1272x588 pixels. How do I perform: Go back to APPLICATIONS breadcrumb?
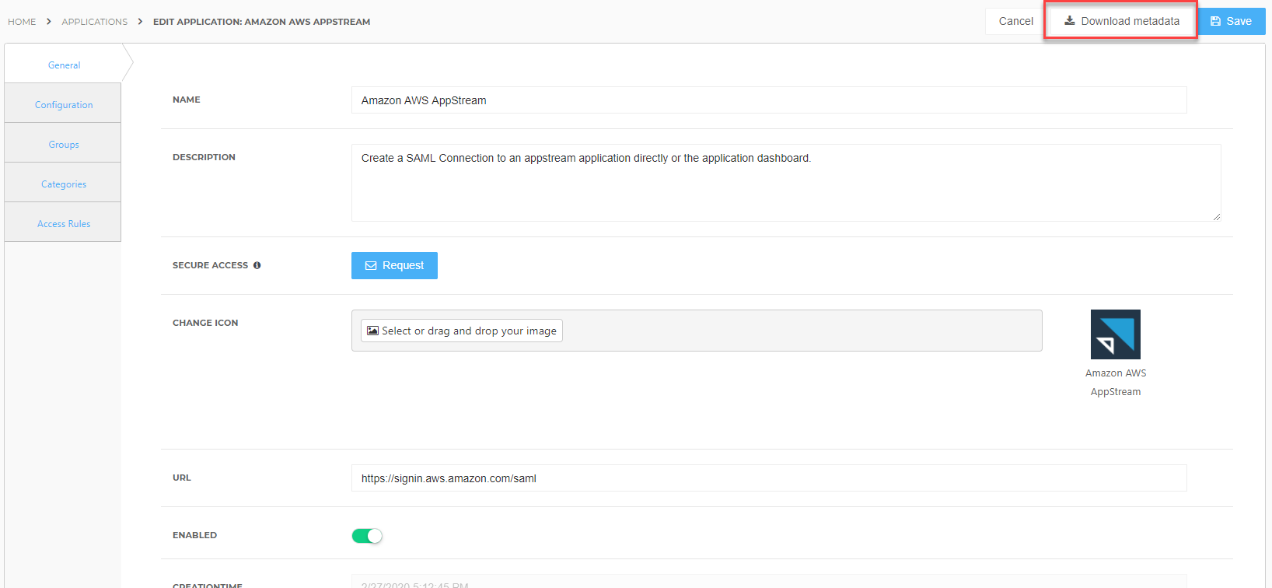point(95,22)
